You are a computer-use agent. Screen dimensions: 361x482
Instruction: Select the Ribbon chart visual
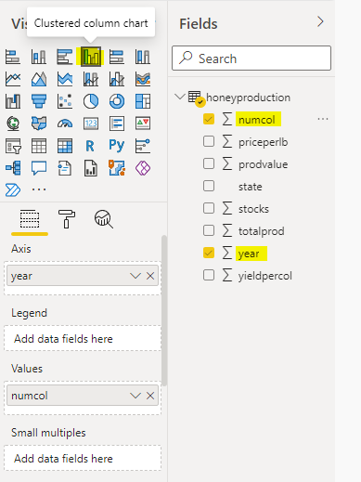(x=143, y=79)
